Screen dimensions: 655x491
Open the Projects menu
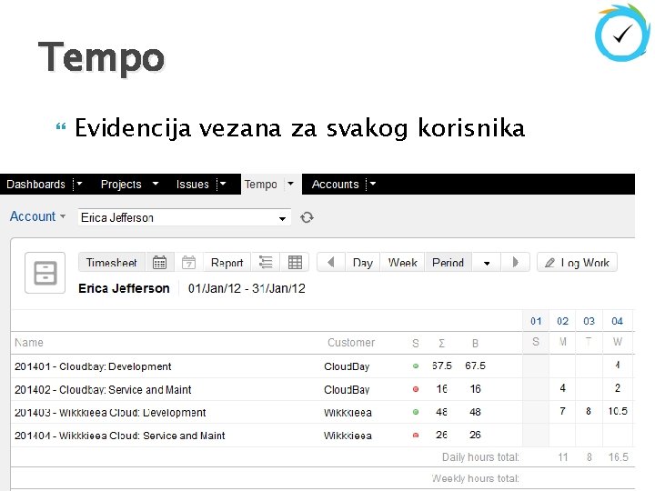click(121, 184)
